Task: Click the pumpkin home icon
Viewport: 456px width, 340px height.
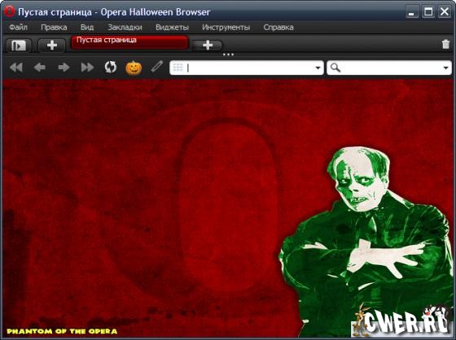Action: tap(134, 68)
